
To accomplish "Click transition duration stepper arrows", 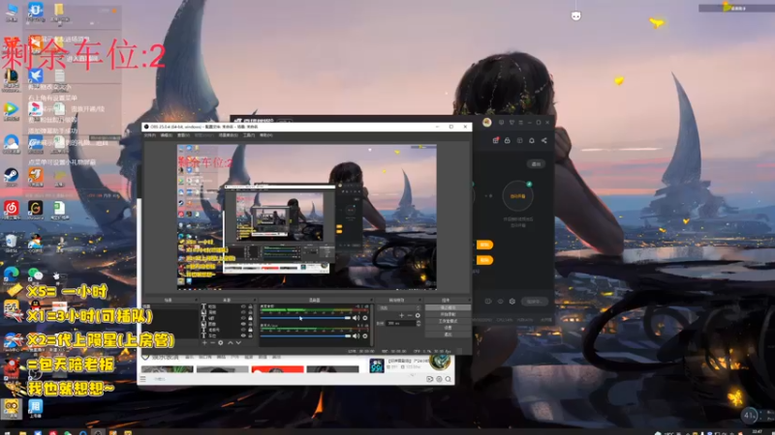I will [x=418, y=323].
